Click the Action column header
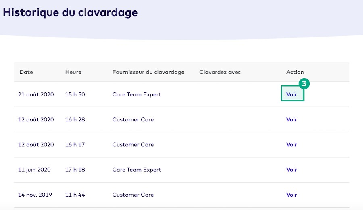 [x=295, y=72]
